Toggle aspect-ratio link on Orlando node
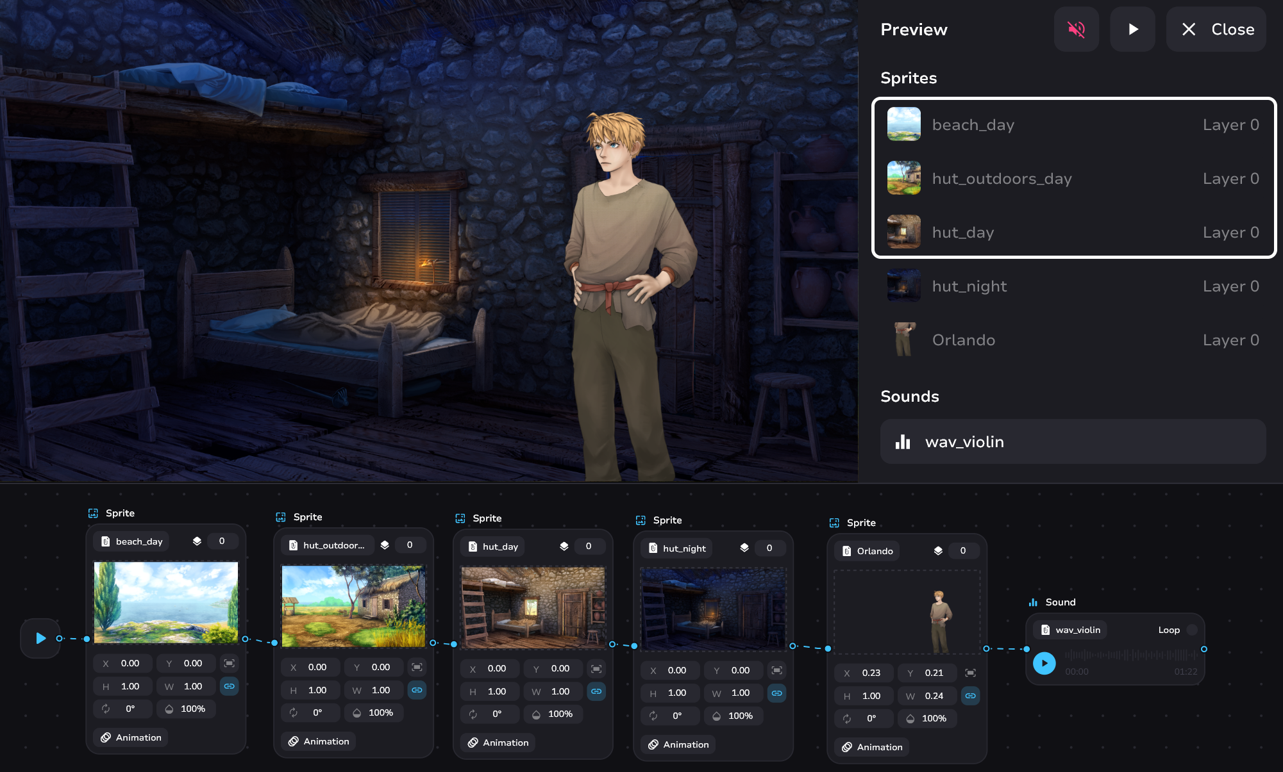Screen dimensions: 1283x772 [x=970, y=696]
